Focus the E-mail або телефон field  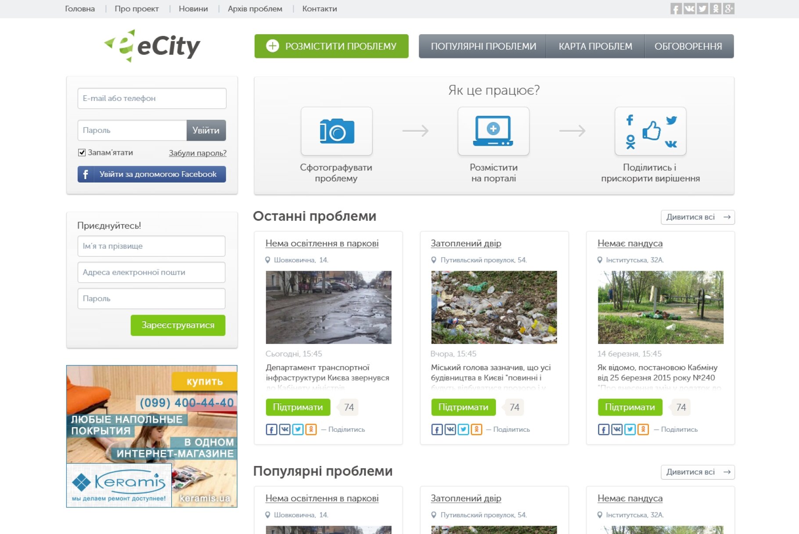152,98
